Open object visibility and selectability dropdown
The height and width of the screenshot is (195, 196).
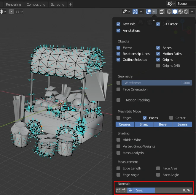(x=127, y=12)
